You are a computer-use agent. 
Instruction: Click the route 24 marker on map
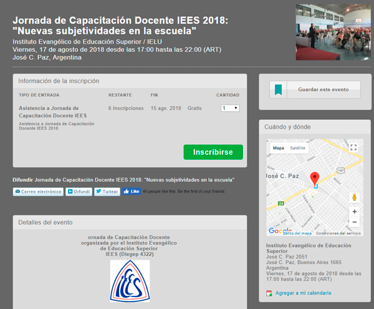(x=281, y=204)
